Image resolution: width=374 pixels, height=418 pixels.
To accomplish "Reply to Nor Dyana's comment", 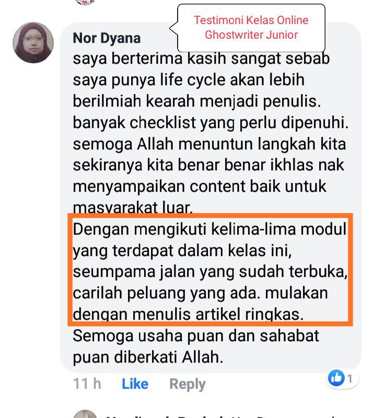I will click(188, 385).
